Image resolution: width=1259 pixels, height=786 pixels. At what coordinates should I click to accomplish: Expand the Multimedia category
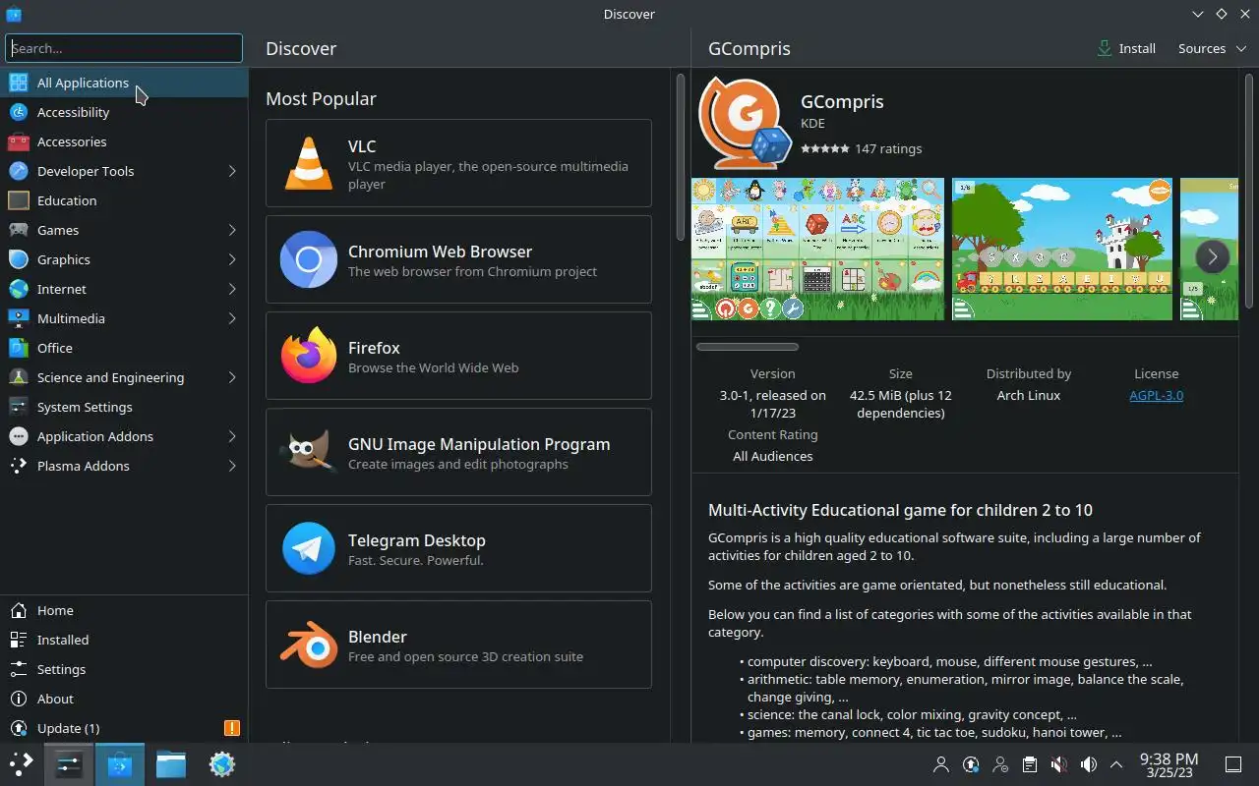pyautogui.click(x=232, y=318)
